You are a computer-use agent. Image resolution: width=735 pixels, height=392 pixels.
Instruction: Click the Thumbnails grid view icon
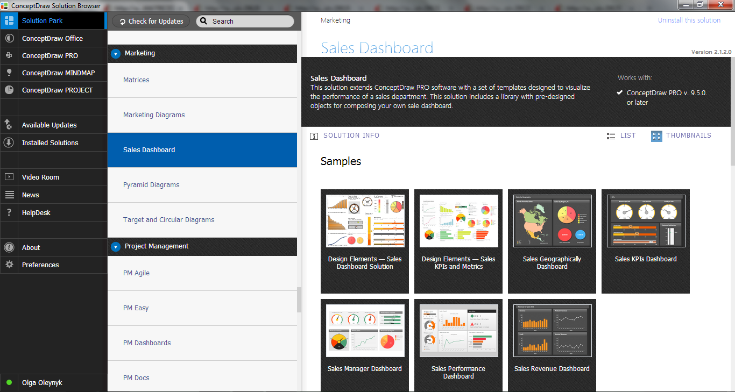[x=656, y=136]
